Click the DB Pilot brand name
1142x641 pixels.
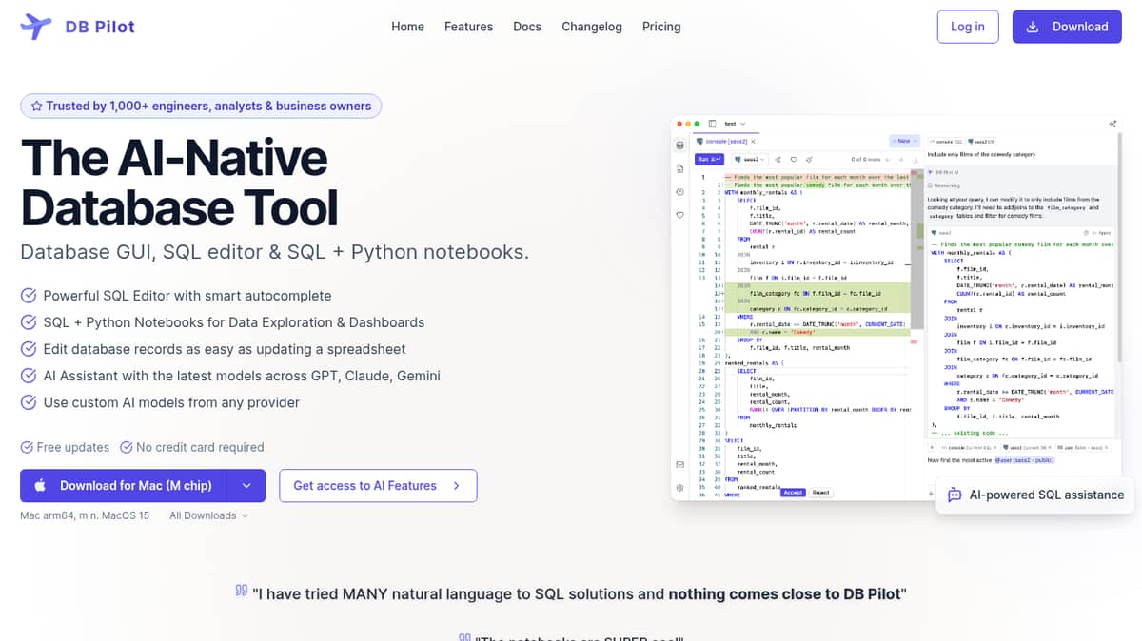100,27
